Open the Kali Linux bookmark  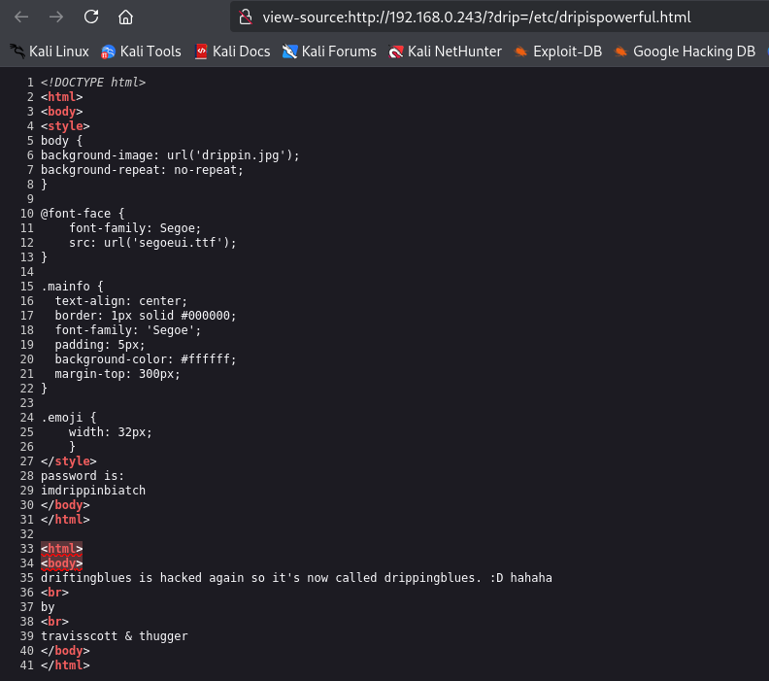[x=50, y=51]
